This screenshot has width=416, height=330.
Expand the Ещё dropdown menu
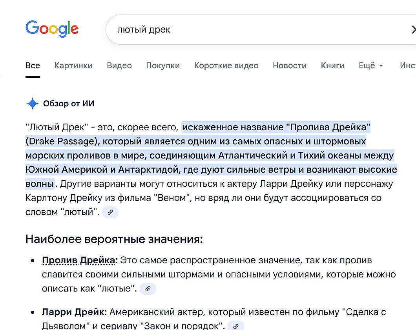click(371, 66)
